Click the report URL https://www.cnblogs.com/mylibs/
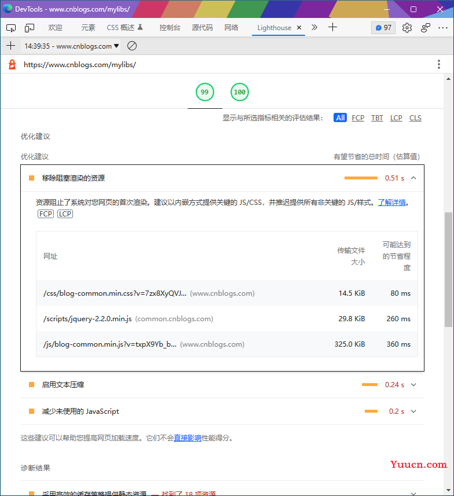The width and height of the screenshot is (454, 496). (80, 64)
